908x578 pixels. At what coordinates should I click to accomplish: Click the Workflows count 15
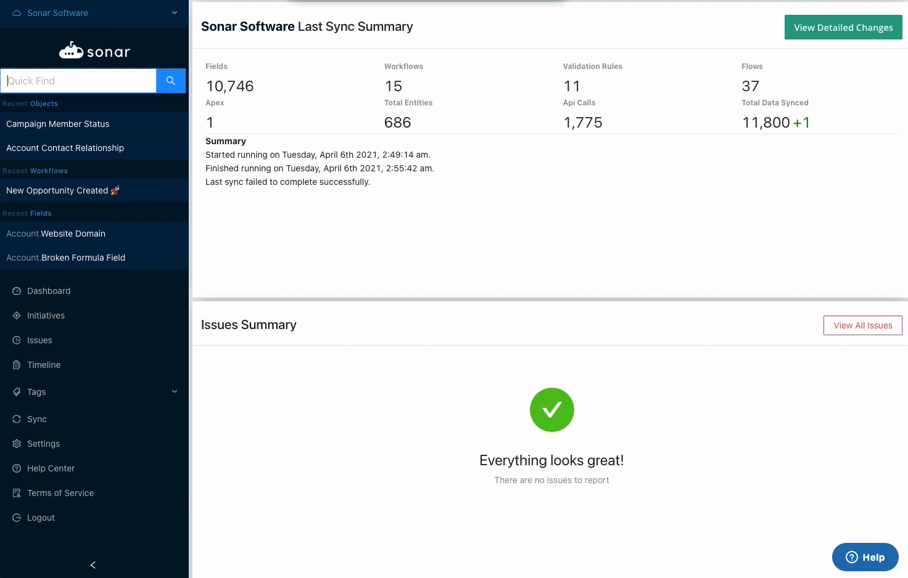click(x=394, y=86)
